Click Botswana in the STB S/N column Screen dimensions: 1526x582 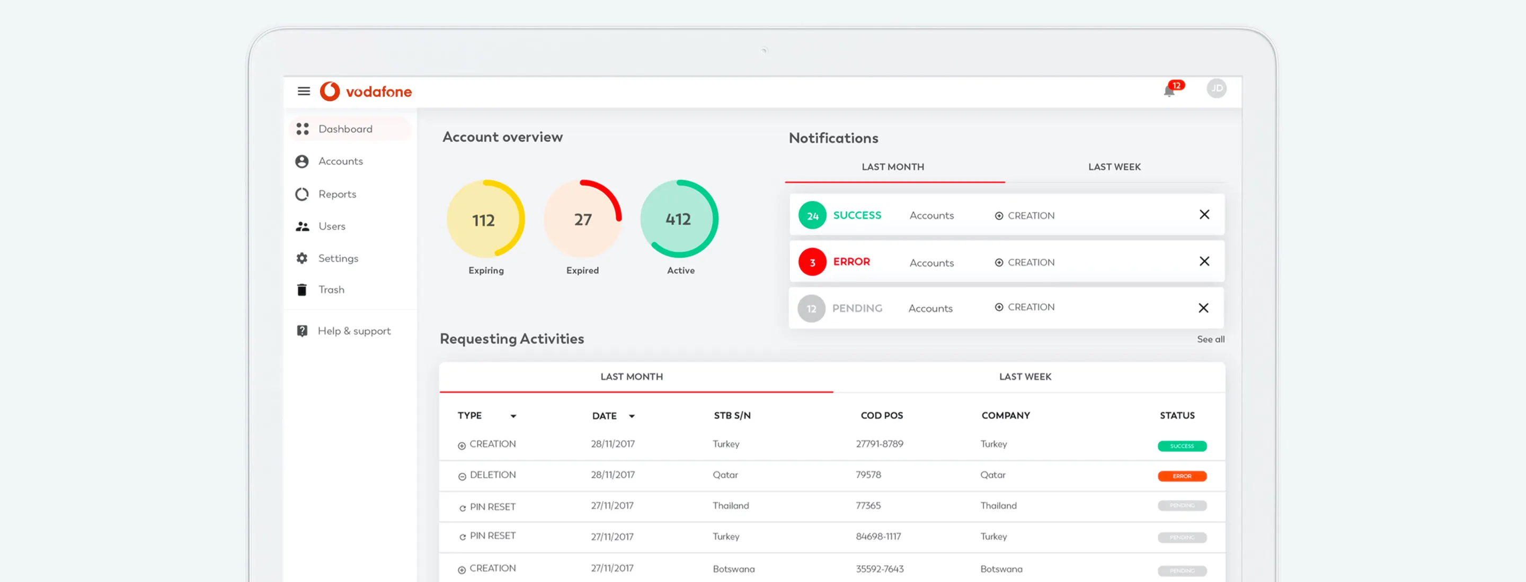click(x=733, y=569)
